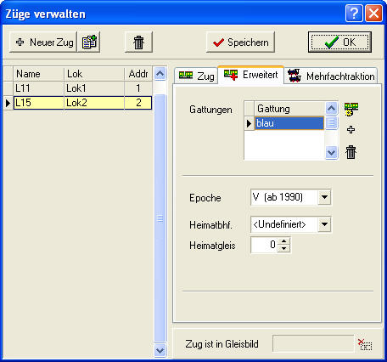Open the Heimatbhf. dropdown list

point(324,224)
